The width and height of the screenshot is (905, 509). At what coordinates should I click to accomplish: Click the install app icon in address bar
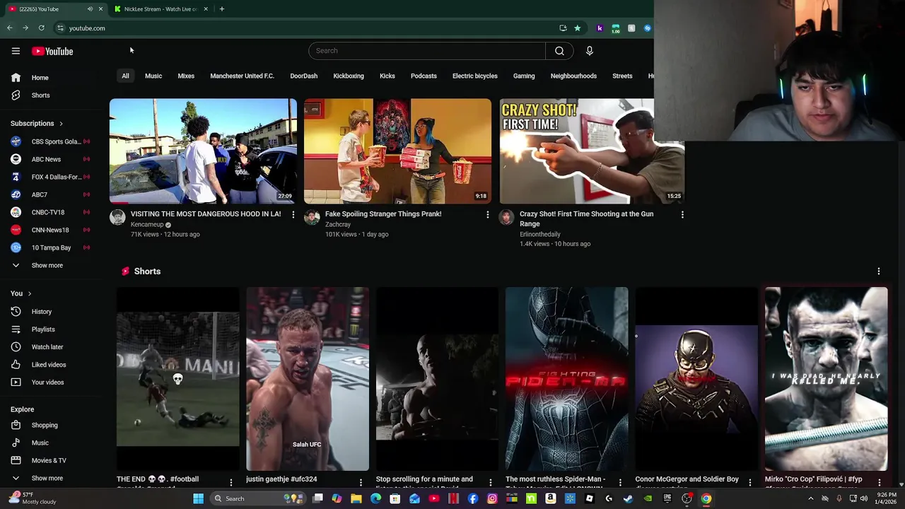point(563,28)
